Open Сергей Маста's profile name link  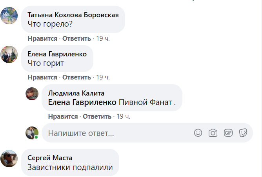pos(50,158)
